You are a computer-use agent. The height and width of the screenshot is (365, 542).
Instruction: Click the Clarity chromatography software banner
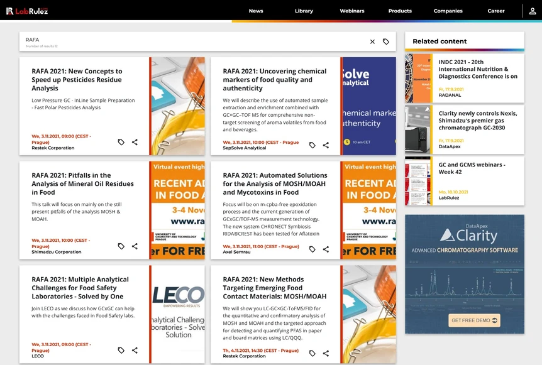465,274
